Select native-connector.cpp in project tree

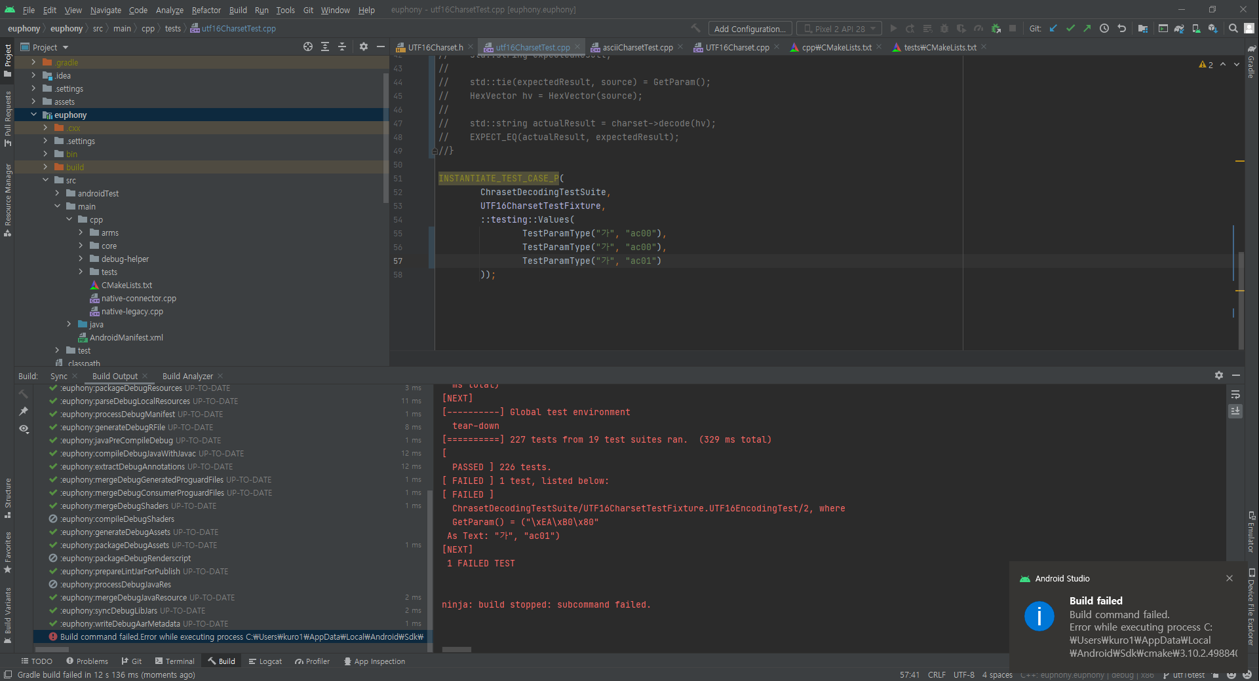[138, 298]
